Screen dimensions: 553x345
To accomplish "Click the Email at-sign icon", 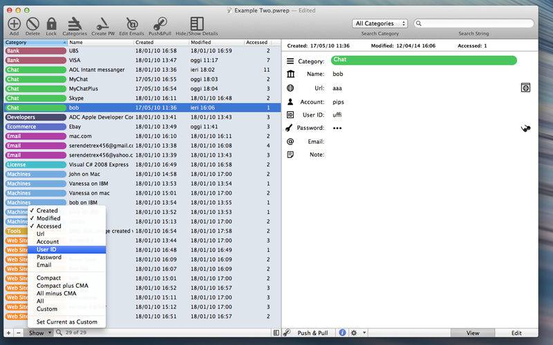I will (x=290, y=141).
